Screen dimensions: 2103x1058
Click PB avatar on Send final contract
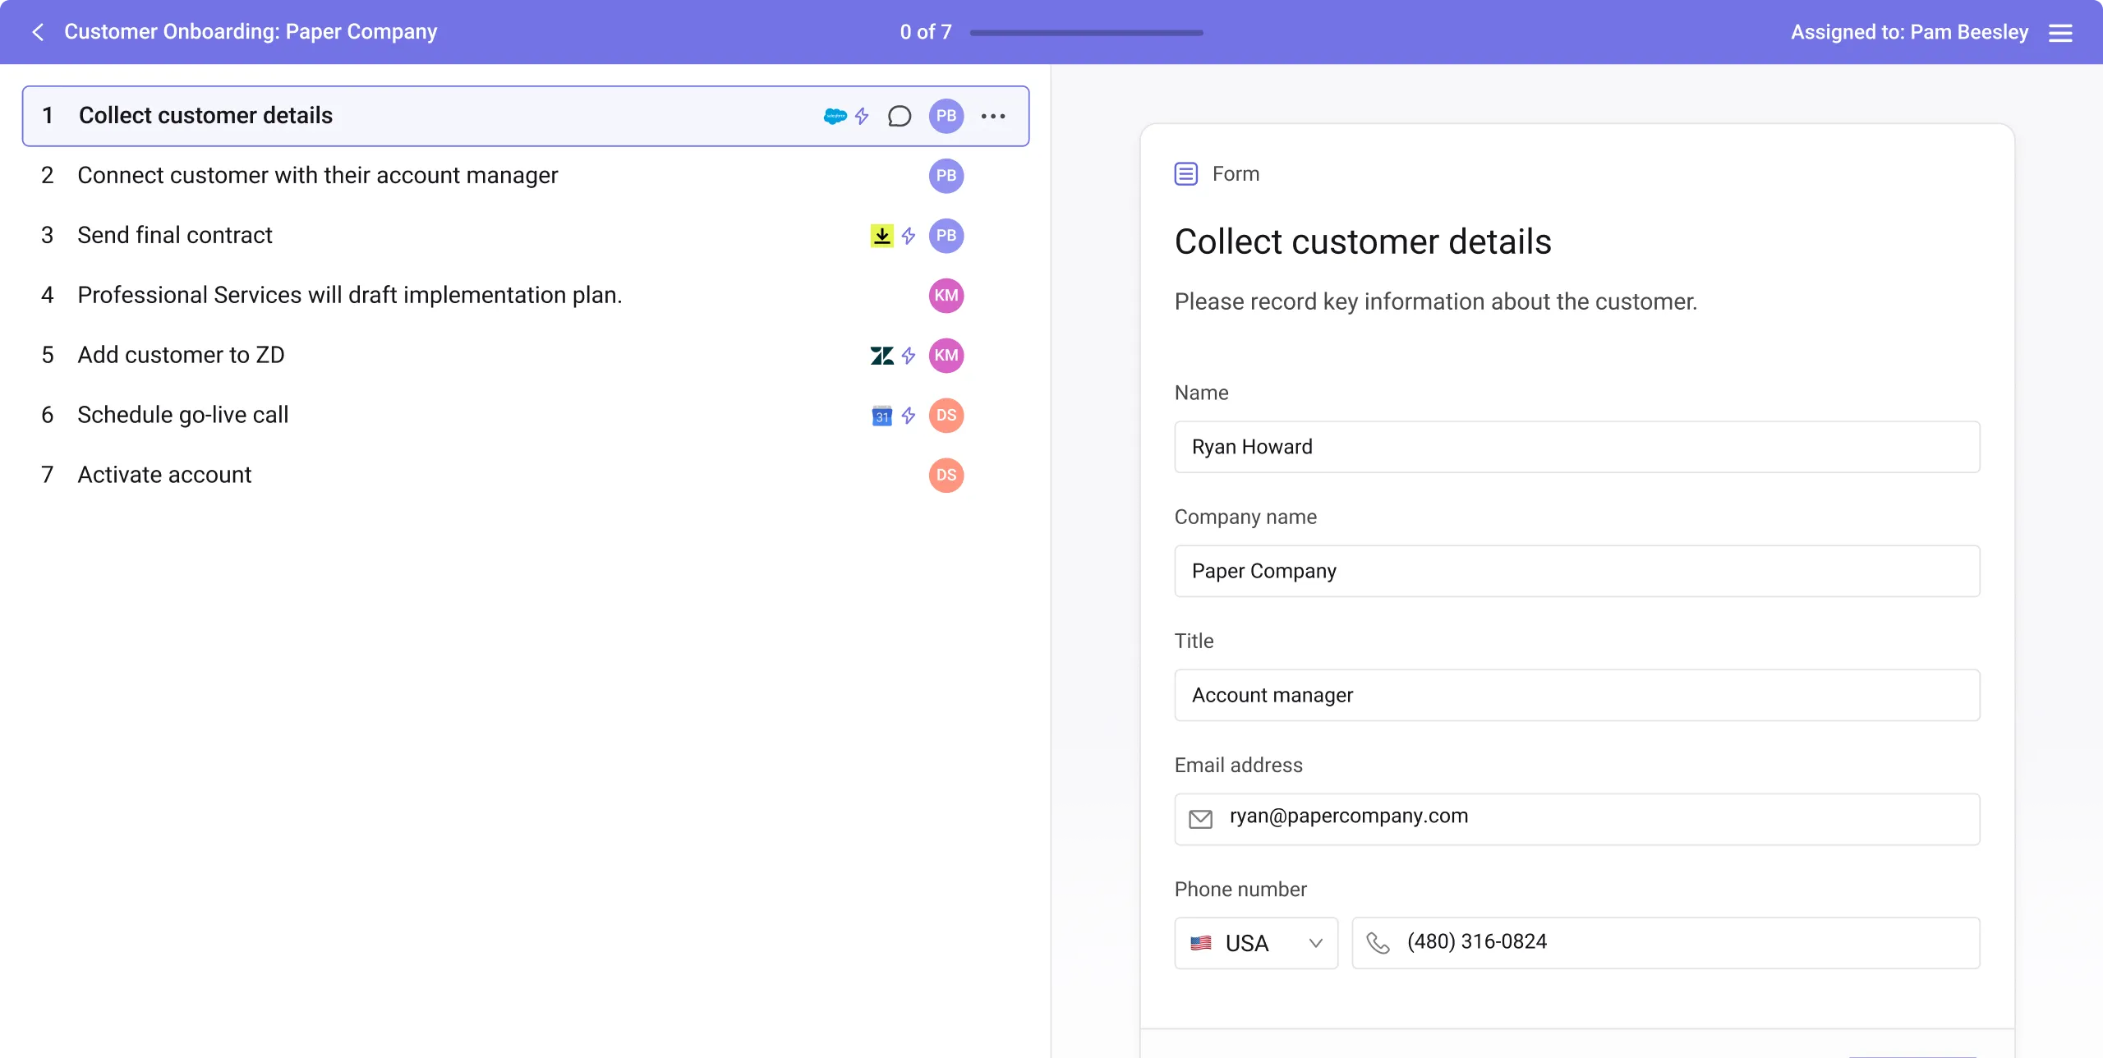[x=946, y=236]
